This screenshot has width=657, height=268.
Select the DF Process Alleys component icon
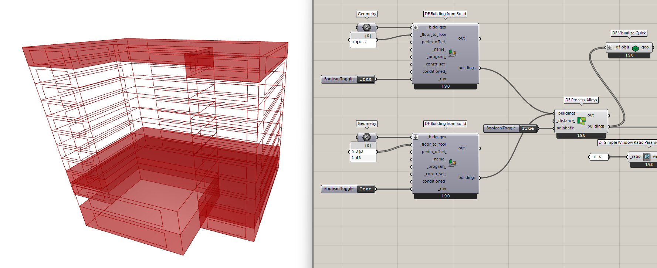tap(581, 121)
